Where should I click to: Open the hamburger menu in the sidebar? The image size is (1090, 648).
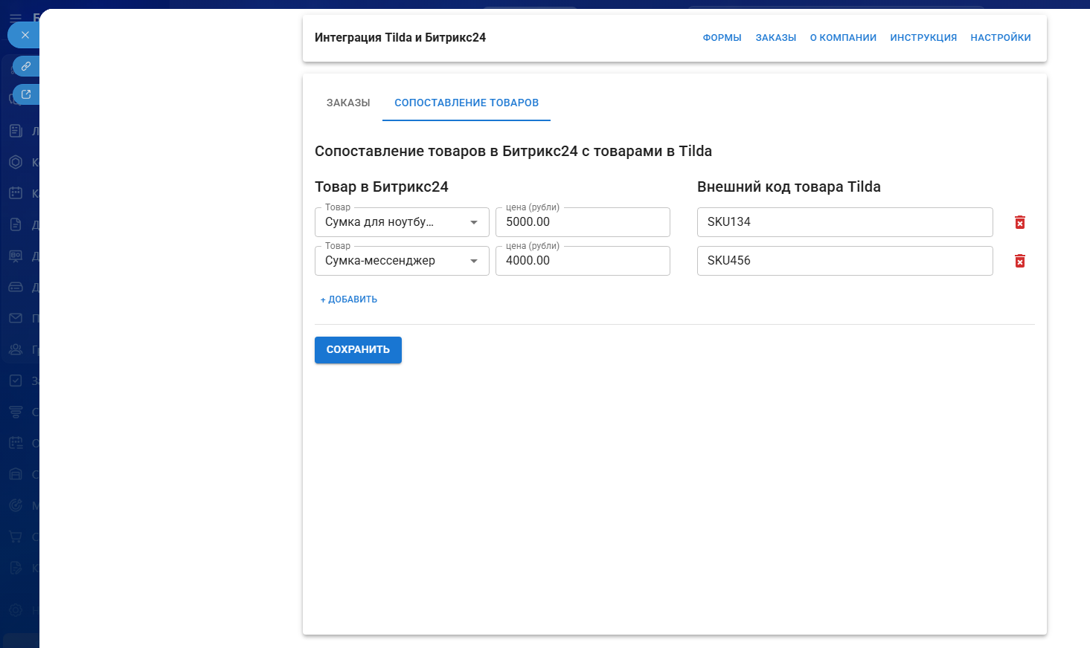click(16, 17)
